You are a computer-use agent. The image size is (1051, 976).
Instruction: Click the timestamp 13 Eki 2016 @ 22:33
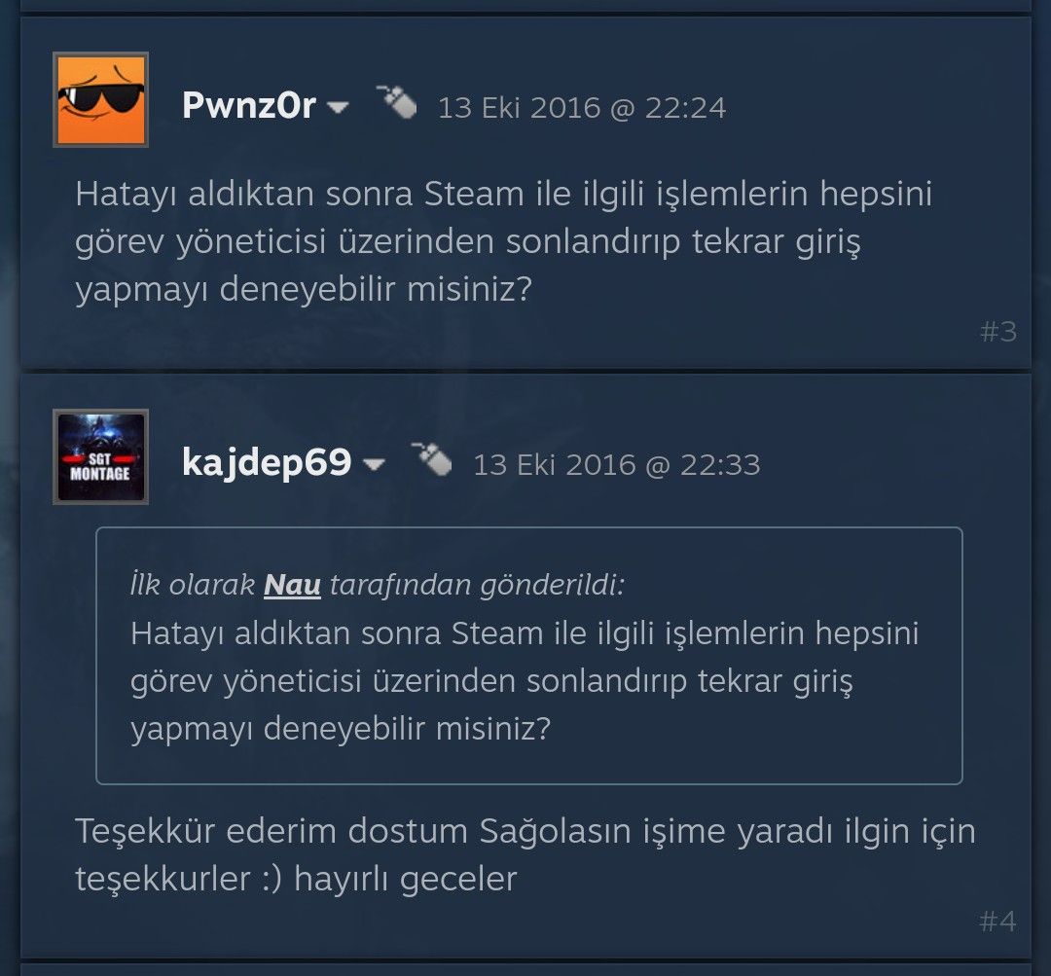click(x=617, y=464)
